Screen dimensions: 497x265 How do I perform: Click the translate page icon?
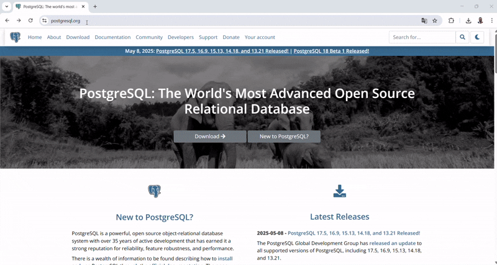pyautogui.click(x=424, y=20)
